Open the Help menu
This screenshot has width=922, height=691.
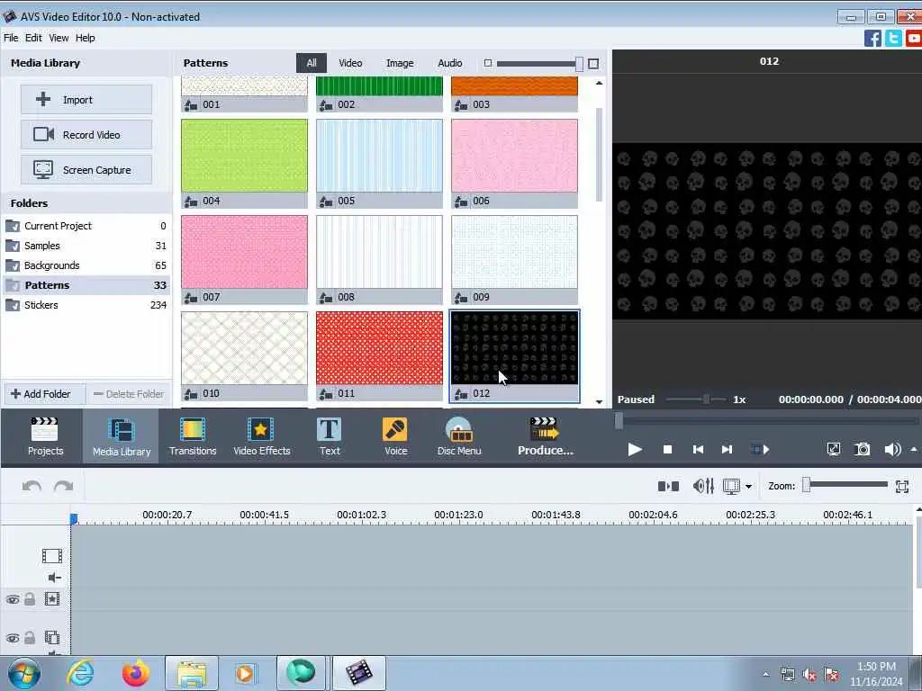click(x=86, y=38)
